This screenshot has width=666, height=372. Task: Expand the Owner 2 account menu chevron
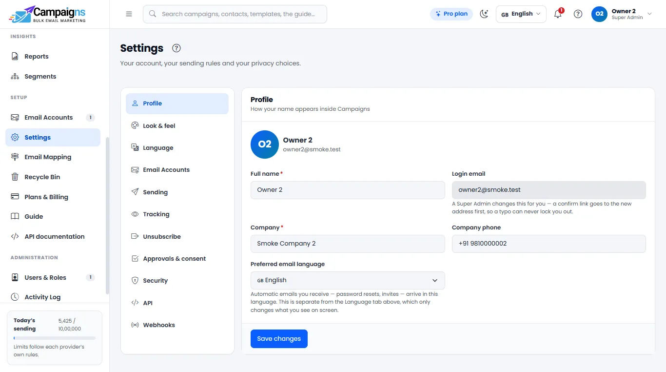click(x=649, y=14)
